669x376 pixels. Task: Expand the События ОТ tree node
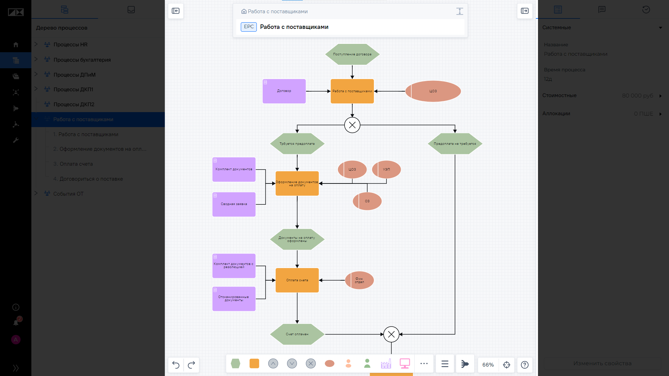pyautogui.click(x=36, y=193)
